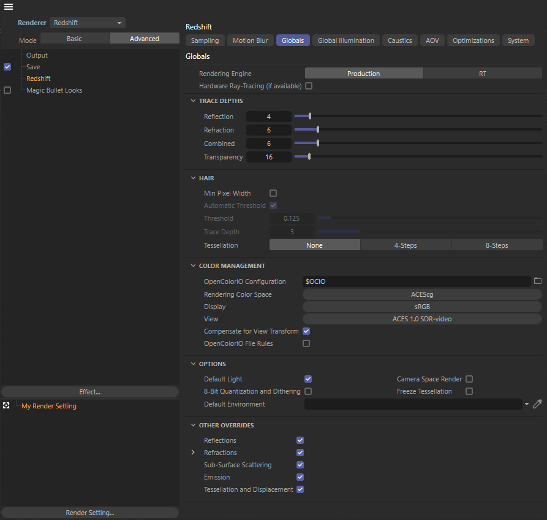Click the Transparency trace depth slider
Image resolution: width=547 pixels, height=520 pixels.
pyautogui.click(x=418, y=156)
